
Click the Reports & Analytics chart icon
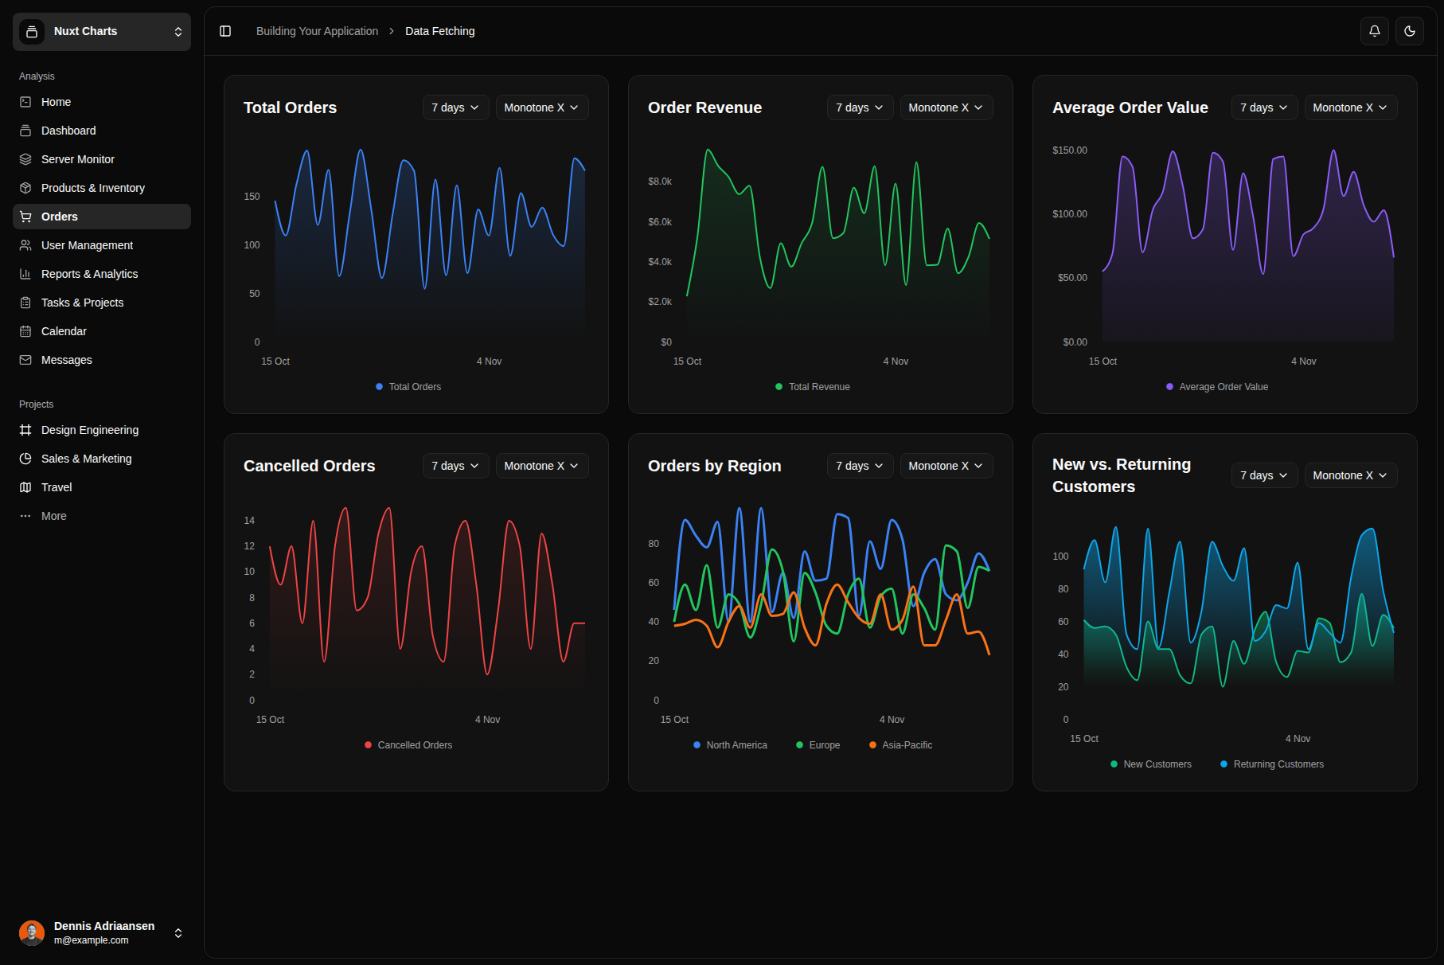(25, 274)
